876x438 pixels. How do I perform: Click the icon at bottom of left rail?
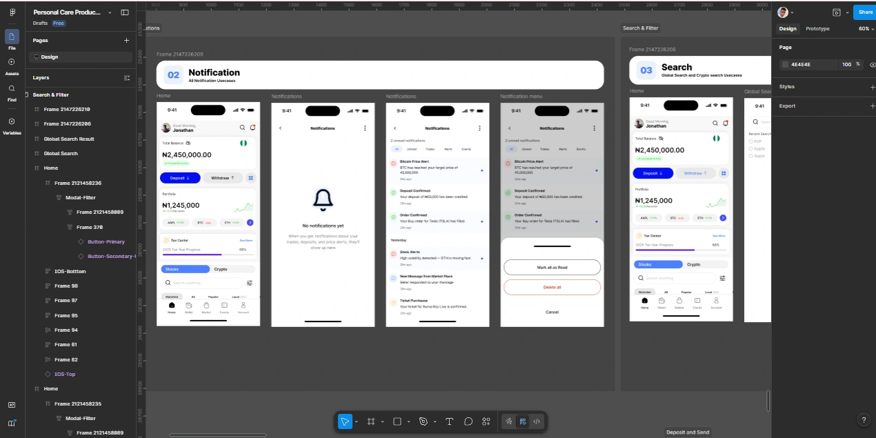pos(12,423)
